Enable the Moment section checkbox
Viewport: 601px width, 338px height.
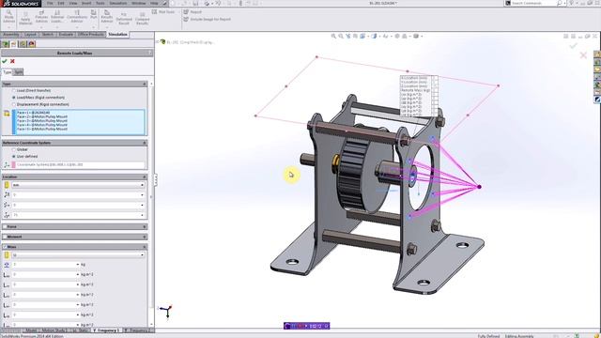coord(5,237)
